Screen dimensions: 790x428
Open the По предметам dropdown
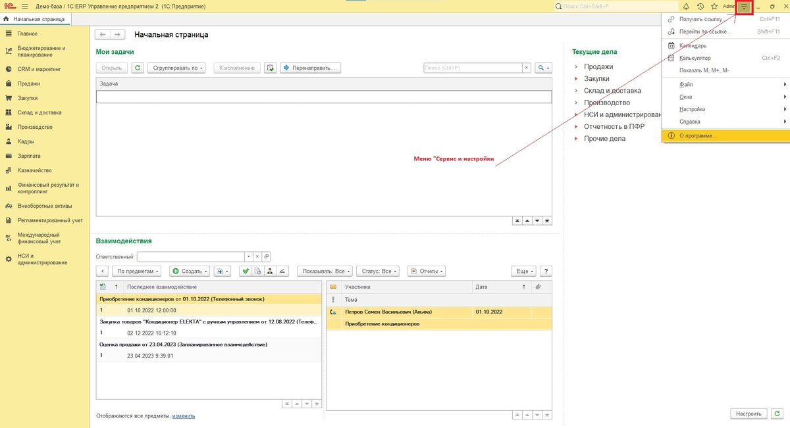point(136,271)
